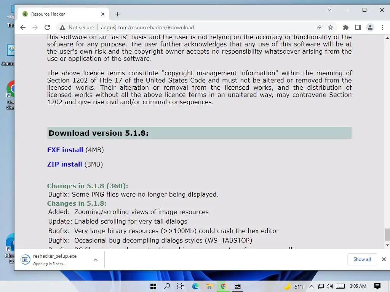The height and width of the screenshot is (292, 390).
Task: Click the Download version 5.1.8 heading
Action: [99, 133]
